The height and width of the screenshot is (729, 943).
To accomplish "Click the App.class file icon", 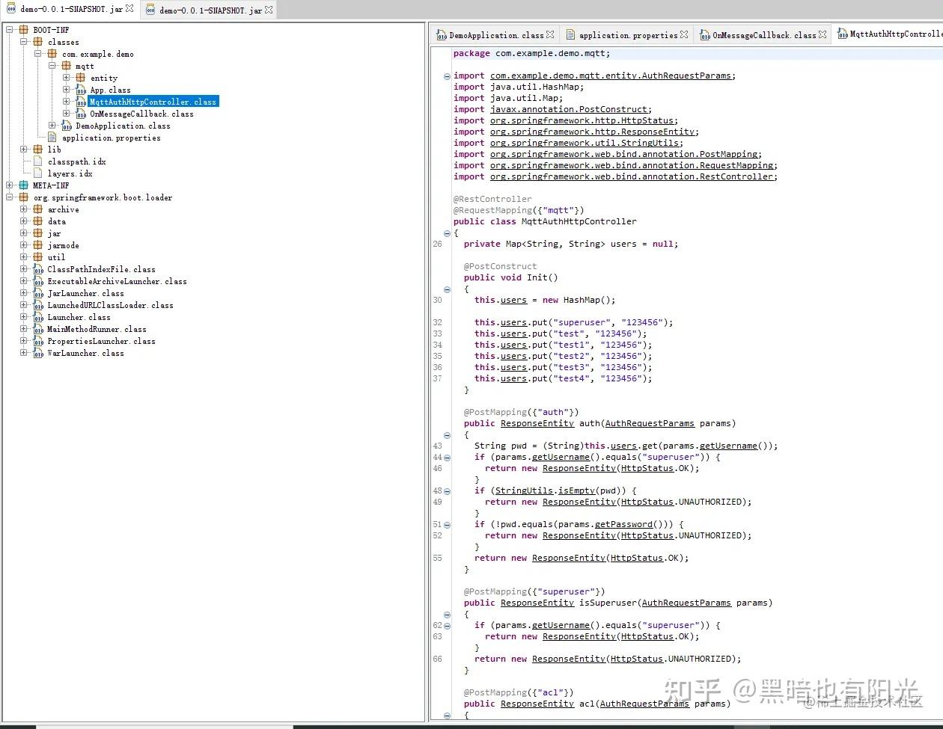I will click(x=81, y=90).
